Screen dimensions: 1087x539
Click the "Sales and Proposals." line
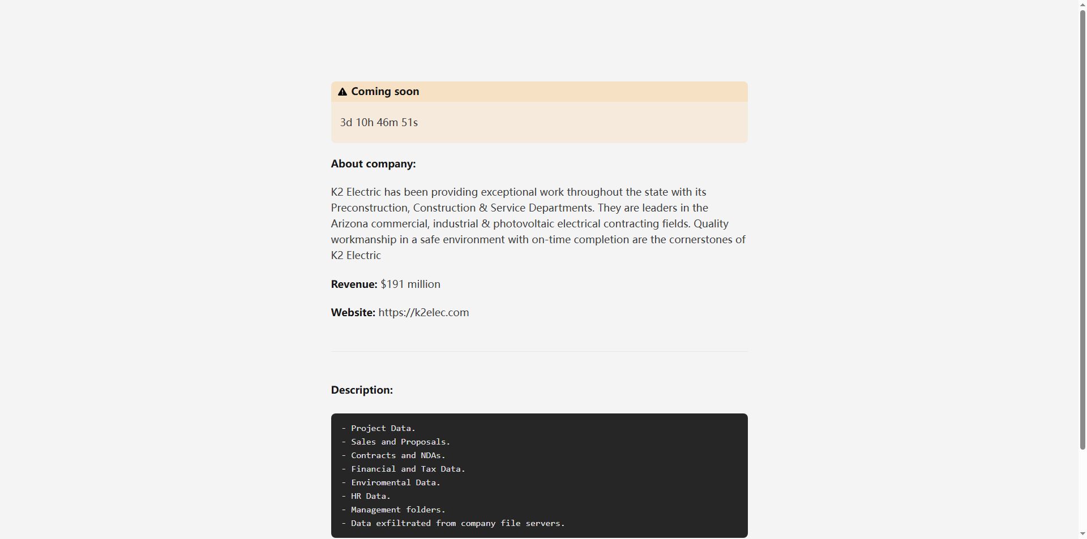click(400, 442)
